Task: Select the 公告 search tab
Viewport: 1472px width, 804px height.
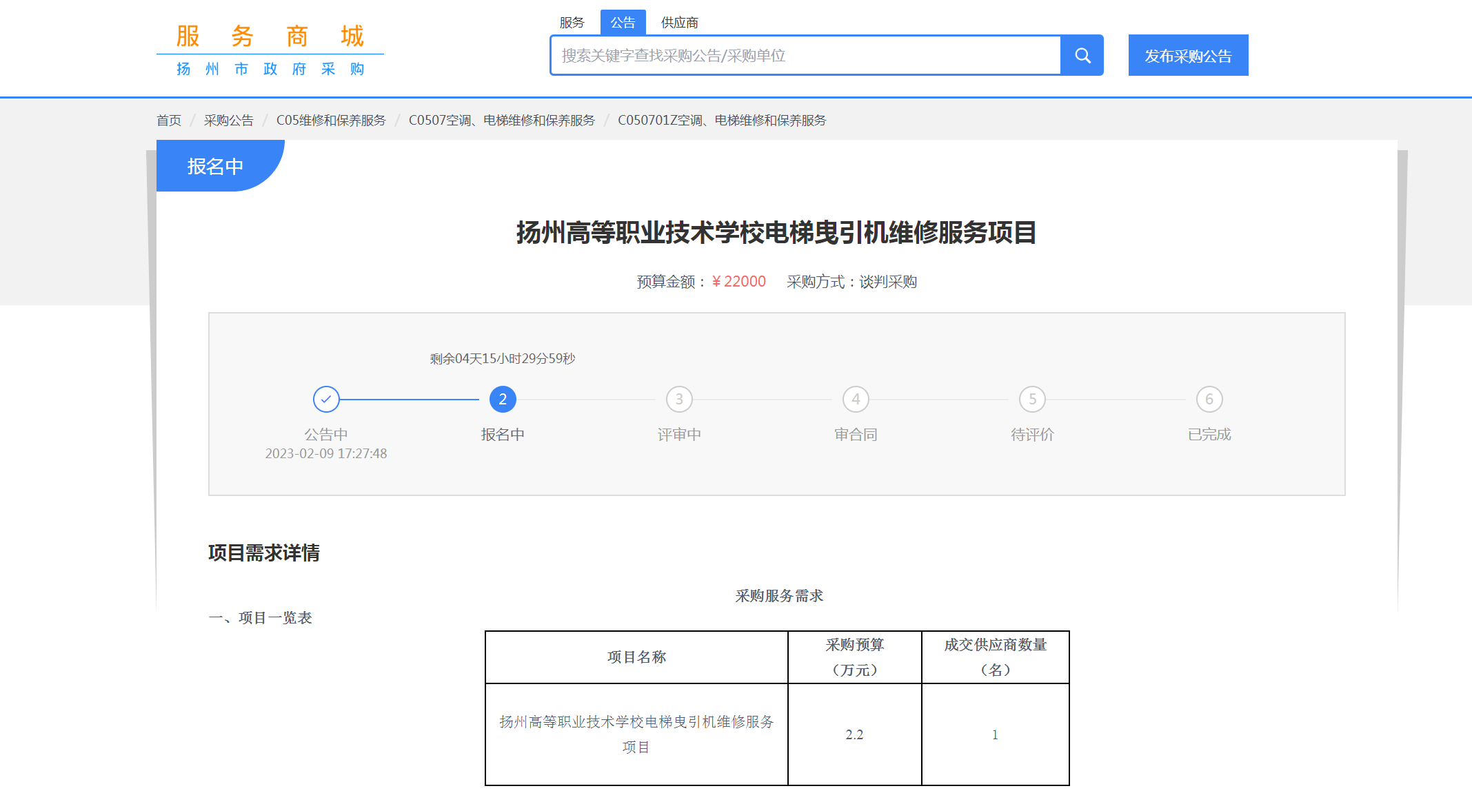Action: 623,23
